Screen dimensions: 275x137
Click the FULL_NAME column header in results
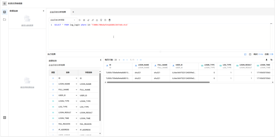coord(161,66)
